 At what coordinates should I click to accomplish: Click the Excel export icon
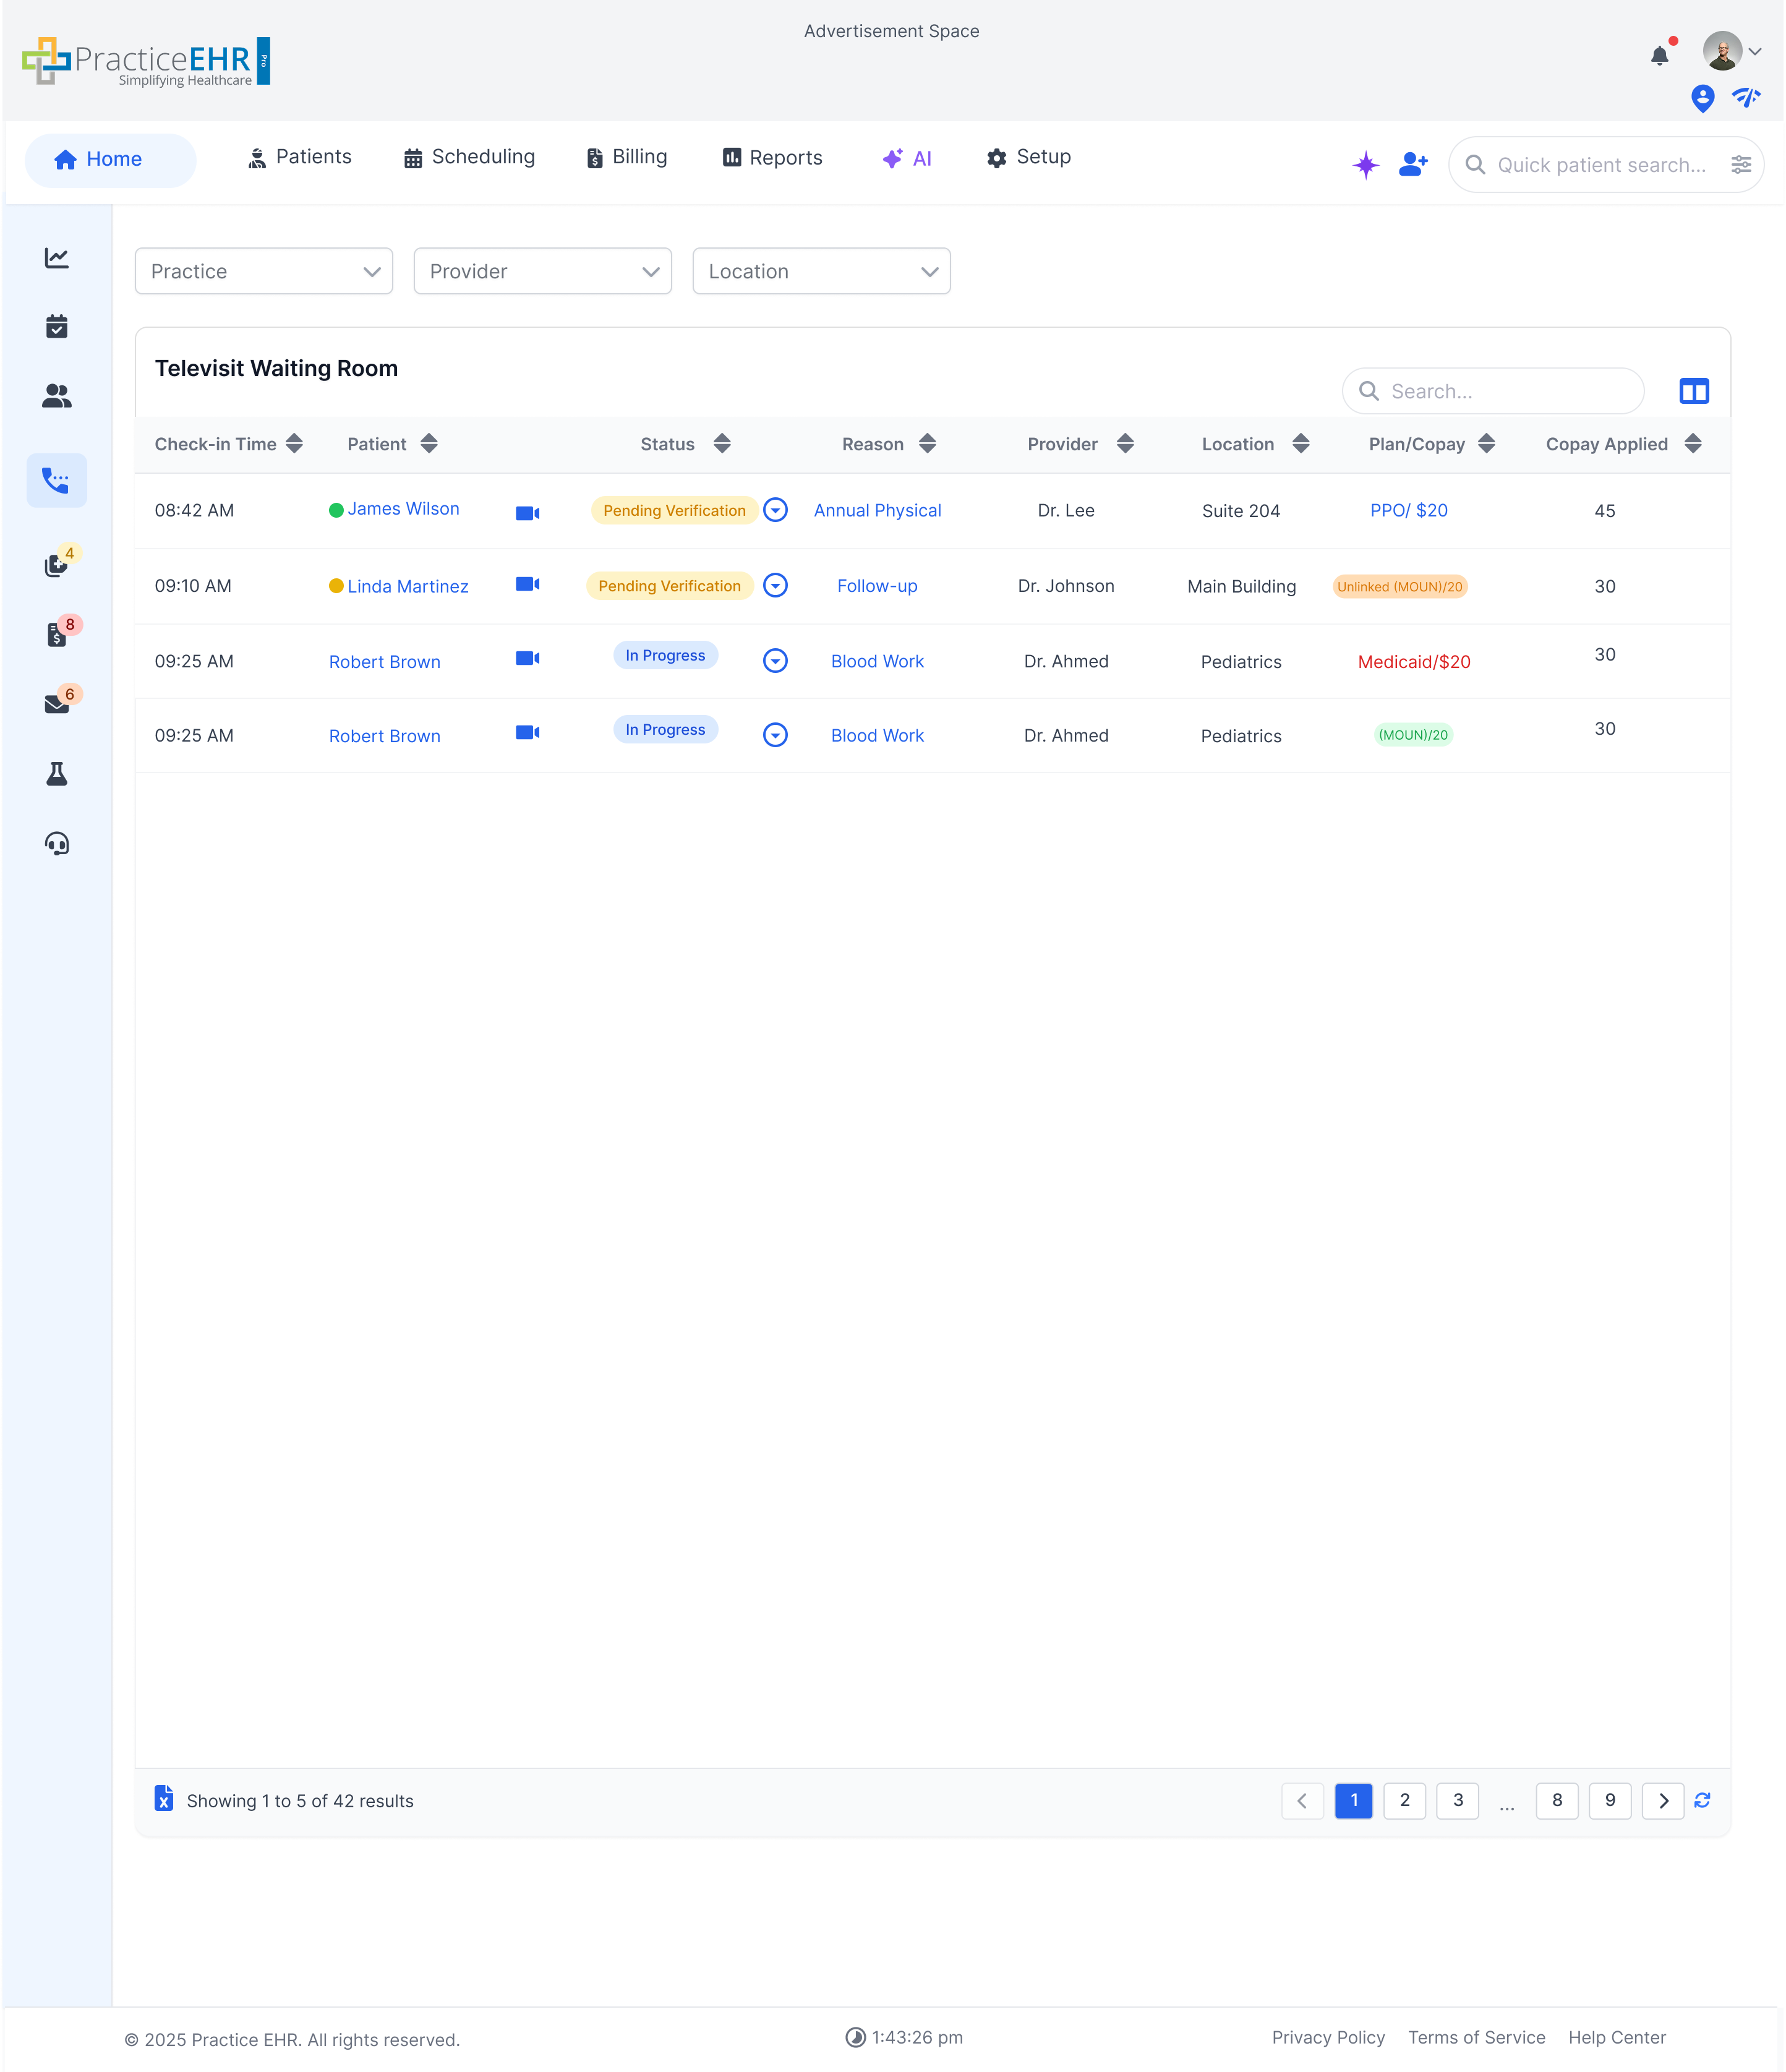tap(164, 1798)
